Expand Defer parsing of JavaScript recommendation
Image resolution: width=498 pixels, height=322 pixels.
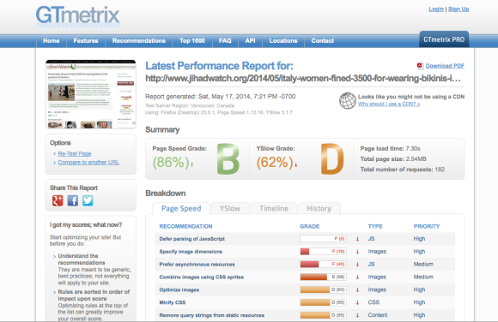coord(191,239)
